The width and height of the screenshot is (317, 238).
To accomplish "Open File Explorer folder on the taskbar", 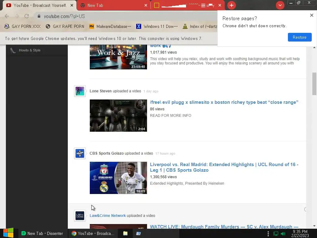I will point(125,233).
